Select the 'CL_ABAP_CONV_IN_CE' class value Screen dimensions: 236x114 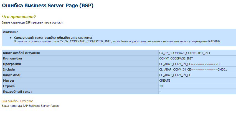175,75
